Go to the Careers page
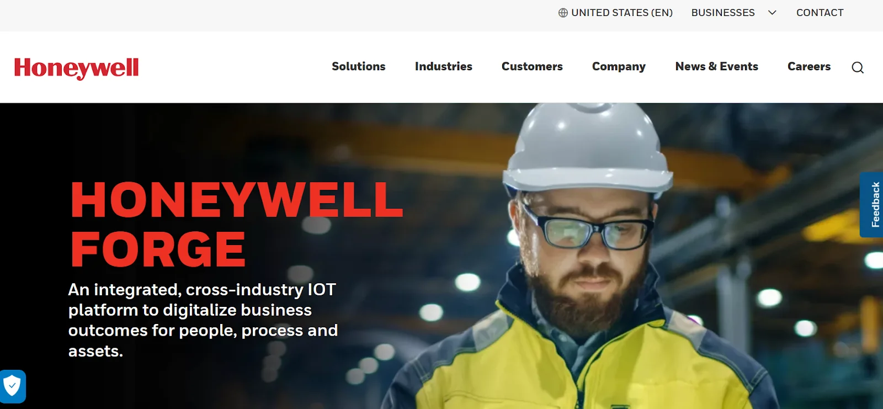The image size is (883, 409). [x=809, y=66]
